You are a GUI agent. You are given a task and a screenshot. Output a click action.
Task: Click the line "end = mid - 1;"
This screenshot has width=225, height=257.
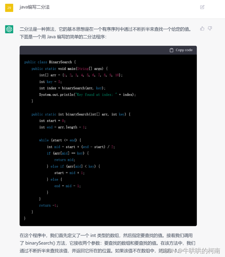pos(67,186)
